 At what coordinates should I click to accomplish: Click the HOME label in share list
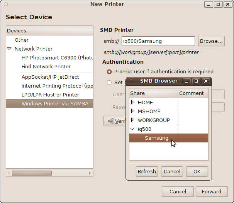[145, 103]
